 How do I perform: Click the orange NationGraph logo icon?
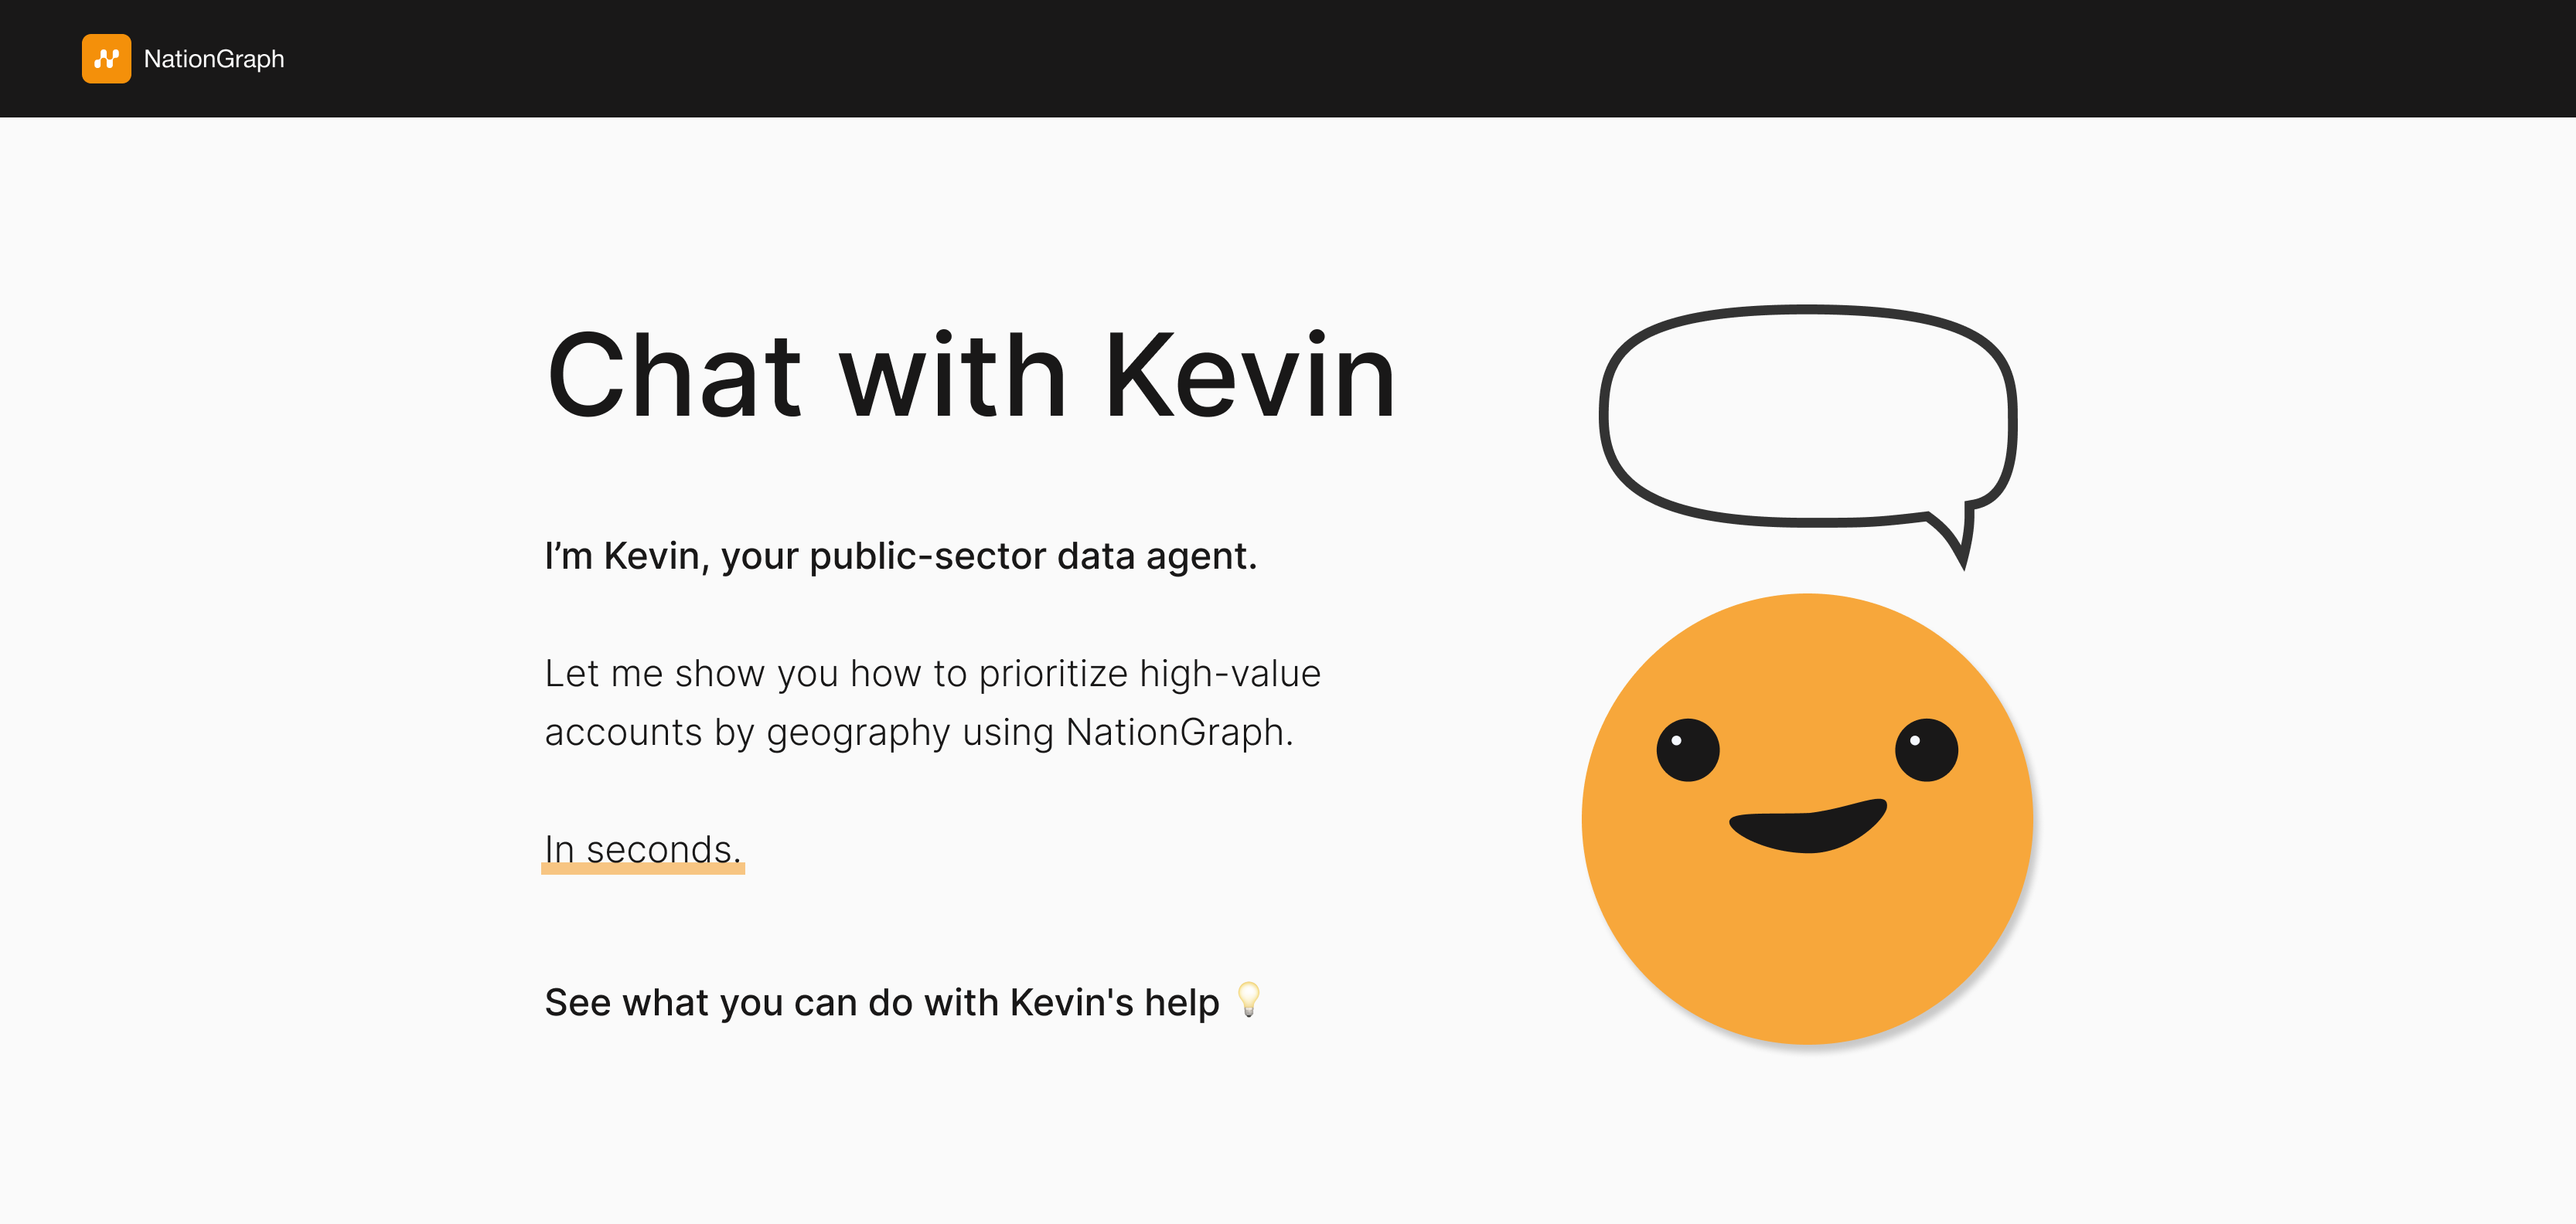pos(106,59)
